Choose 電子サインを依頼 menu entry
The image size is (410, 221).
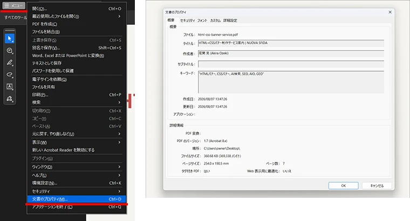tap(77, 79)
